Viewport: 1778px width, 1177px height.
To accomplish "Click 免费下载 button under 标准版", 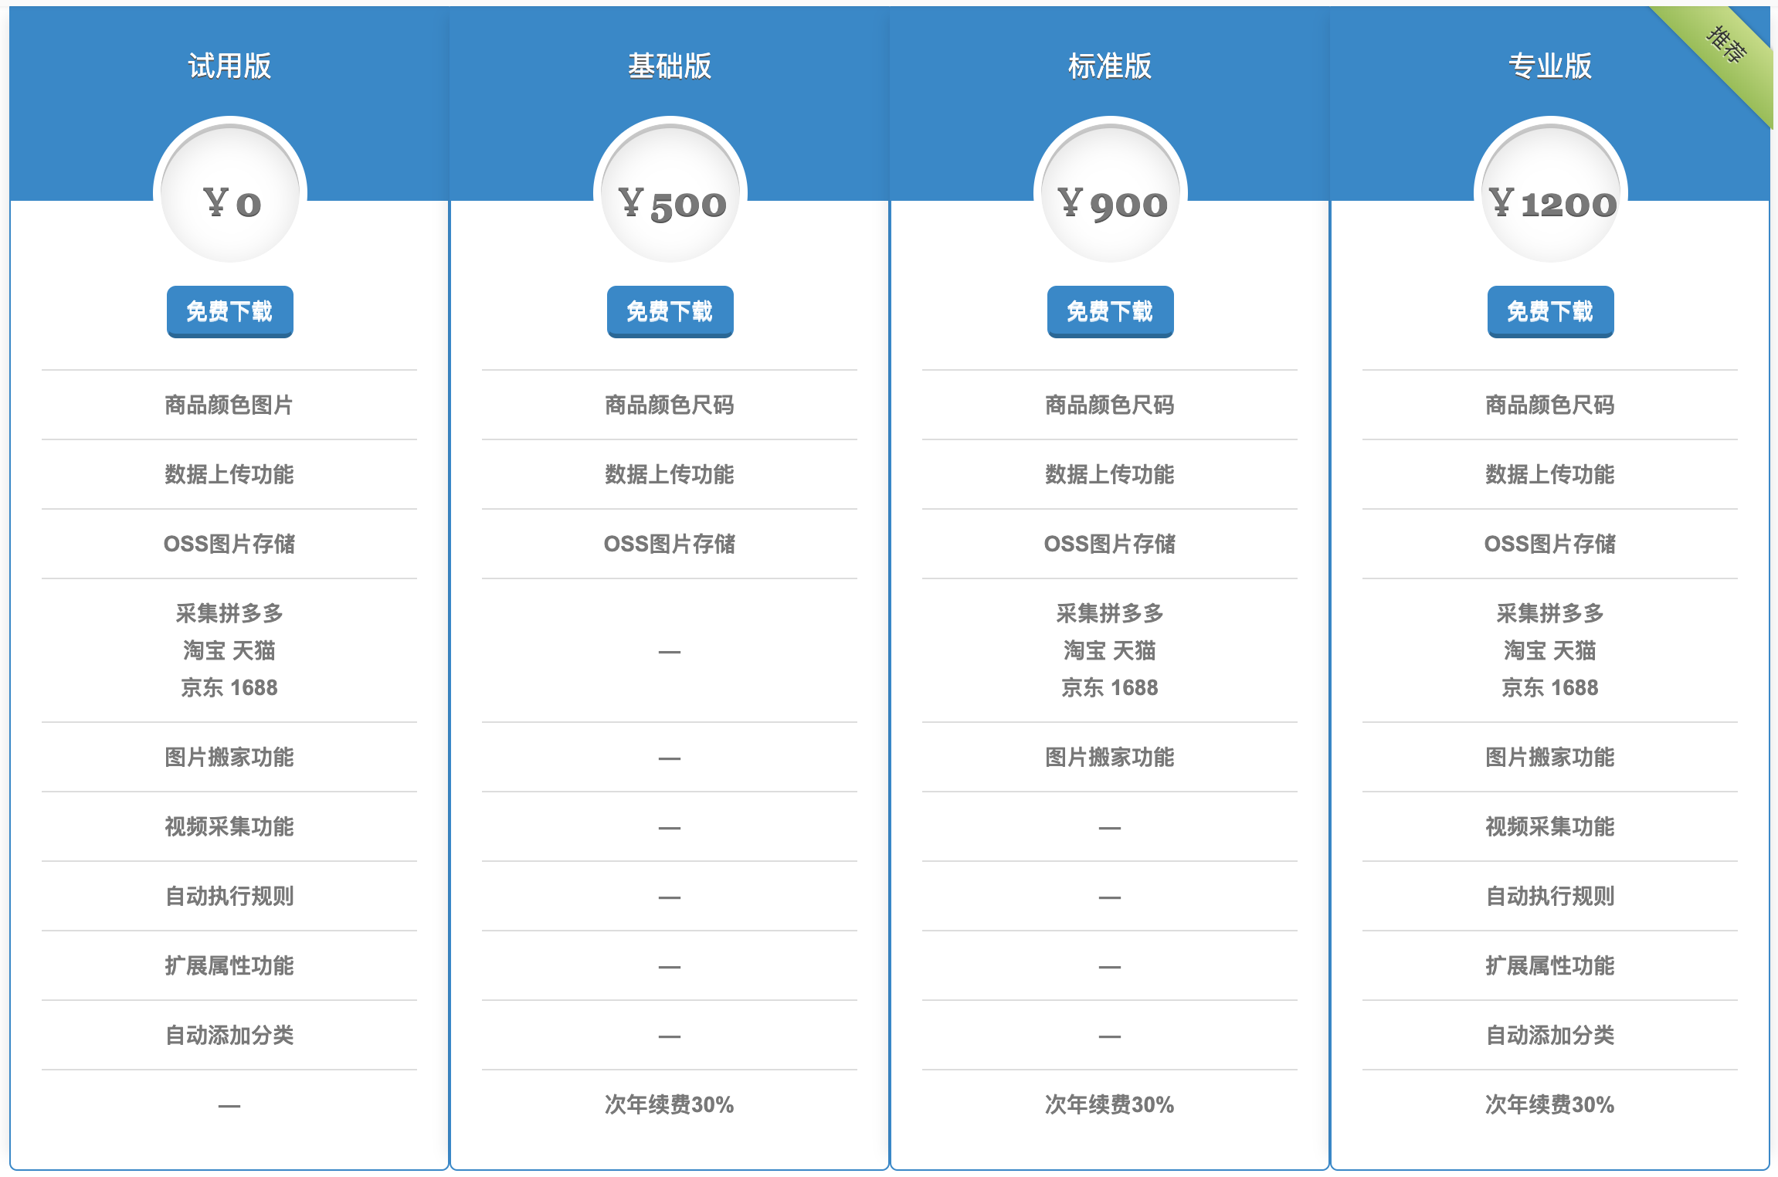I will [1110, 311].
